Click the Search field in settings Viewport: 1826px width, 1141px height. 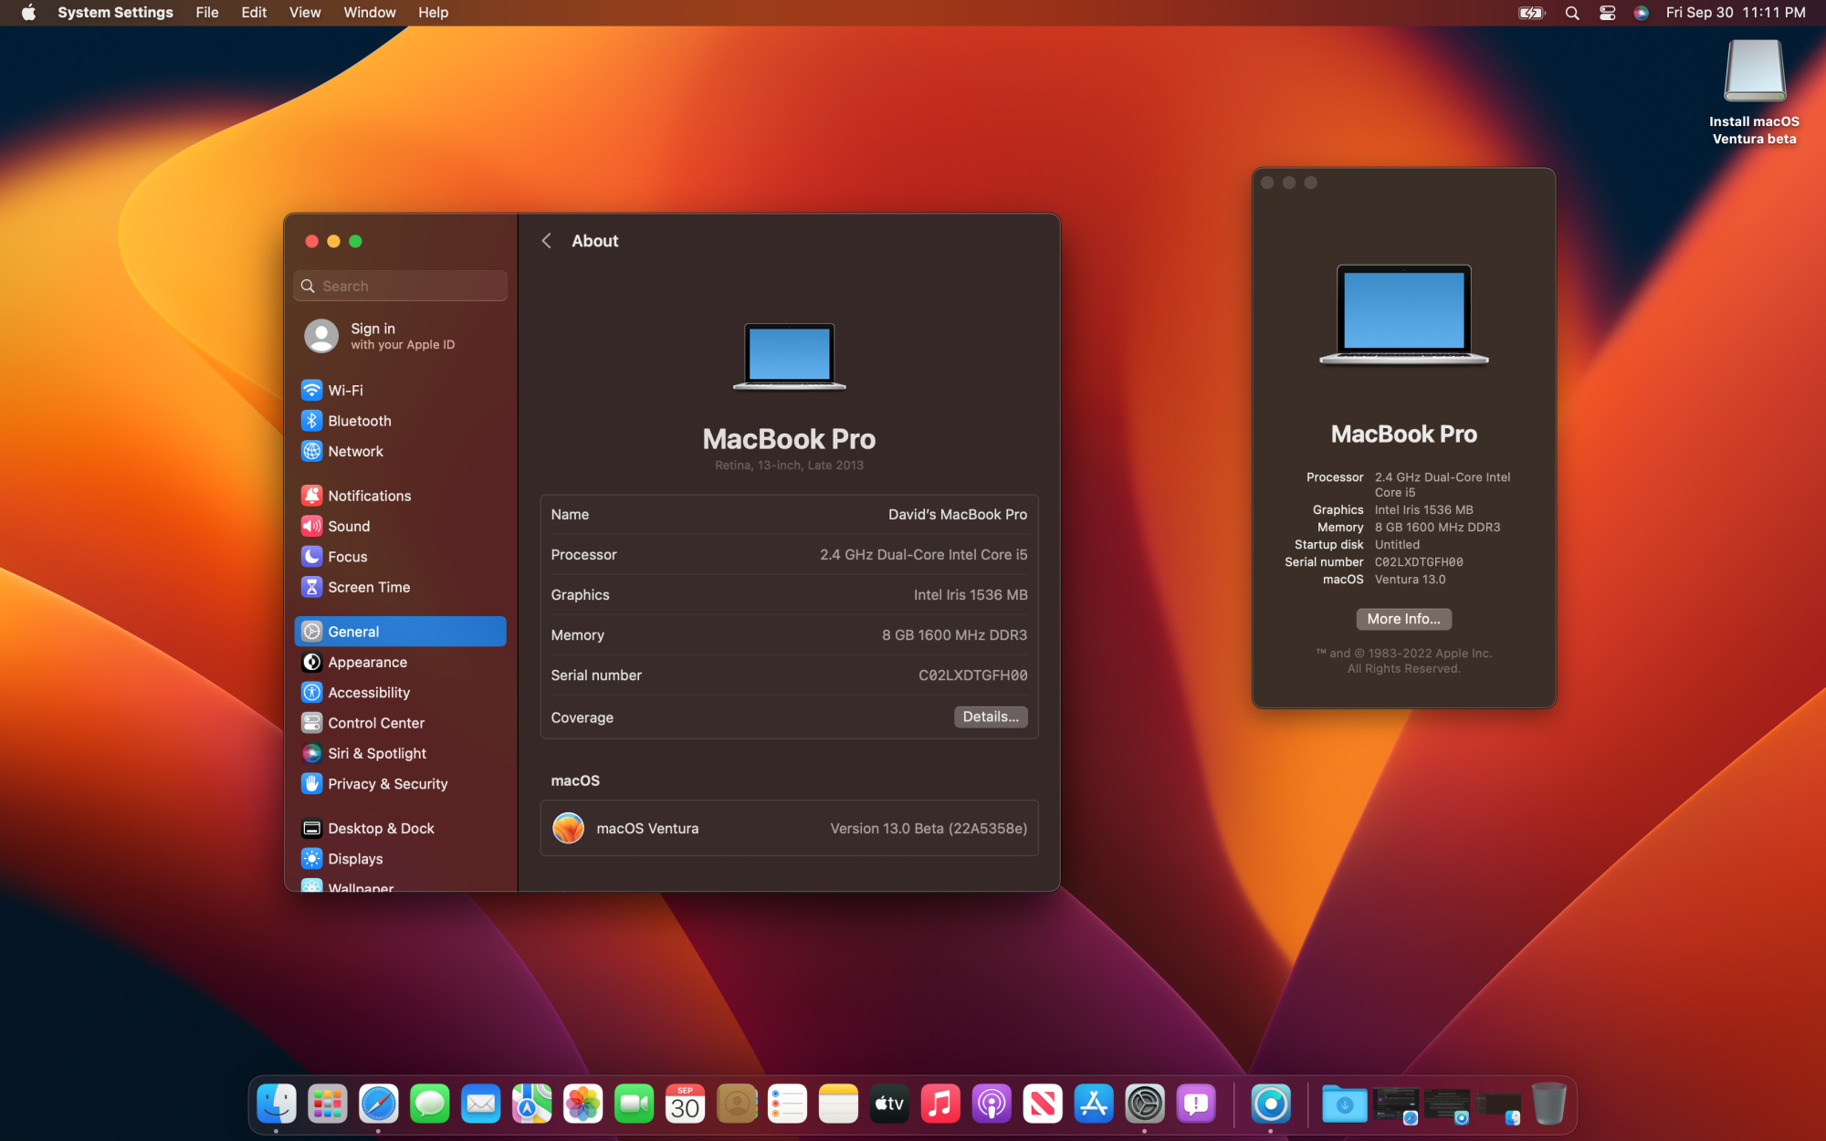(402, 286)
